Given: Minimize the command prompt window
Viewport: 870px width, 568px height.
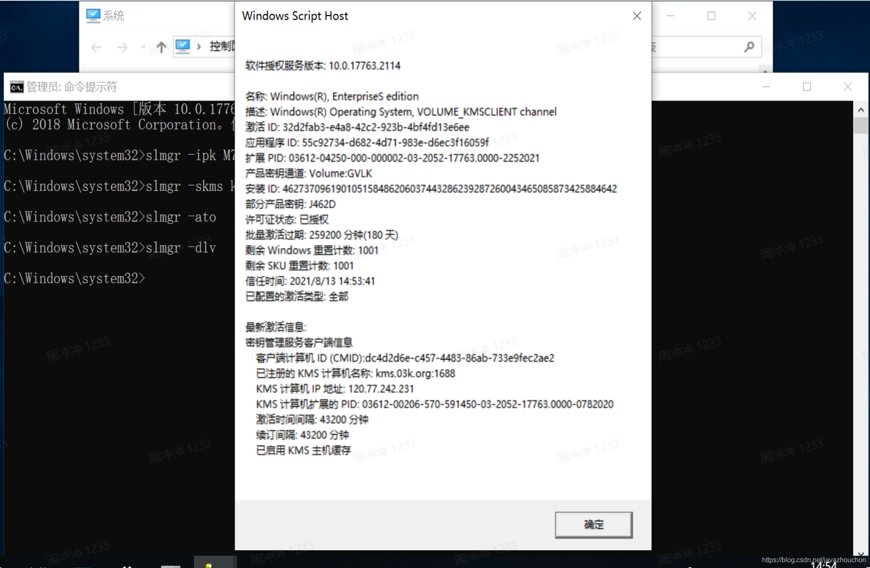Looking at the screenshot, I should coord(766,87).
